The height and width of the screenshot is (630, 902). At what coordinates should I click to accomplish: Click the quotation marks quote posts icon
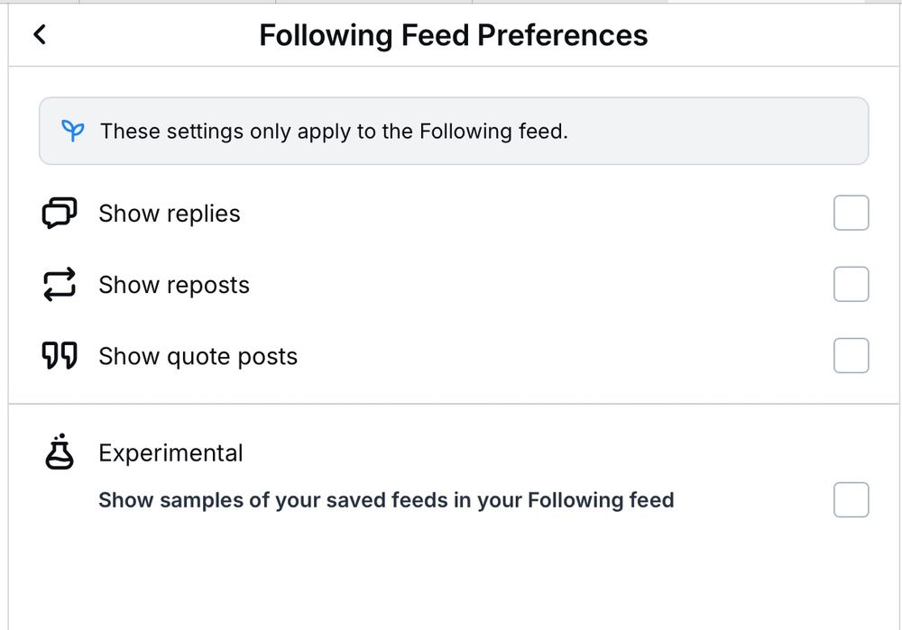tap(60, 356)
